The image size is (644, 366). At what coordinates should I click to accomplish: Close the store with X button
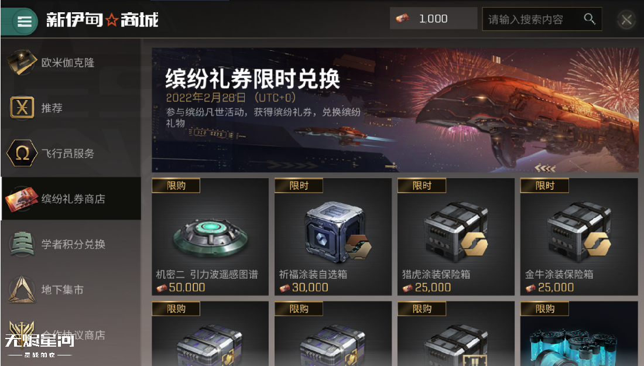pyautogui.click(x=626, y=19)
